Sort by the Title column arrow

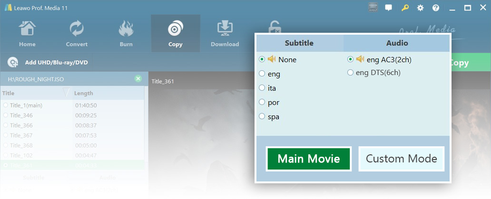pyautogui.click(x=66, y=93)
